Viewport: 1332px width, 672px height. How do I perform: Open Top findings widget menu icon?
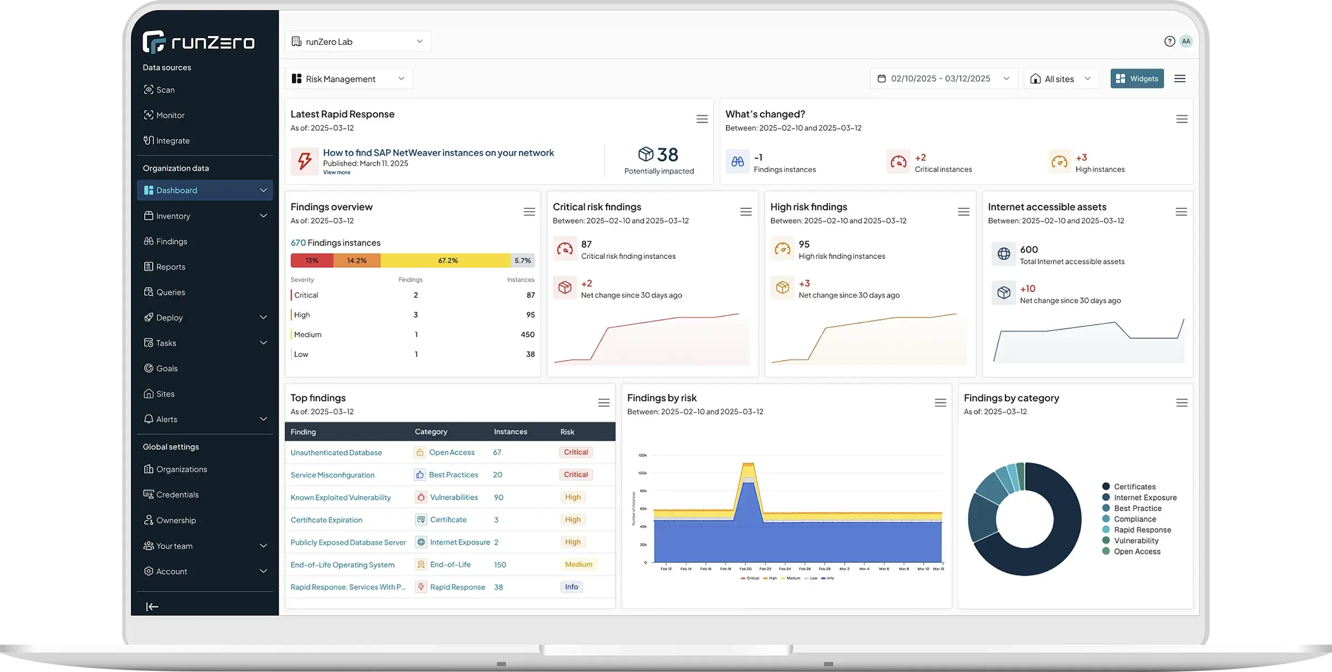pos(604,403)
